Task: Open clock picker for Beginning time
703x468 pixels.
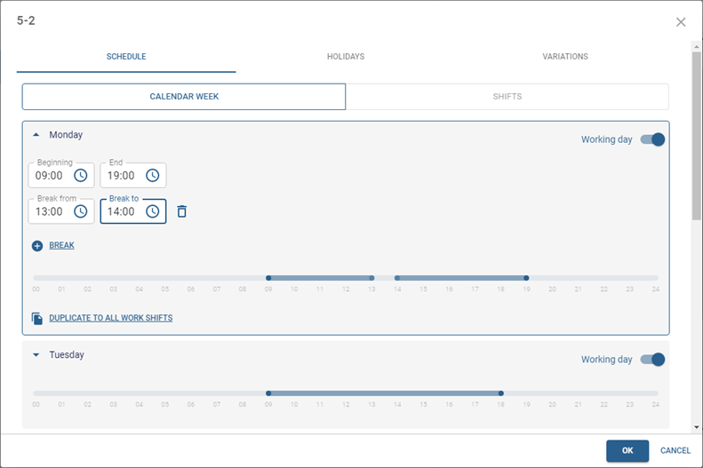Action: pos(81,176)
